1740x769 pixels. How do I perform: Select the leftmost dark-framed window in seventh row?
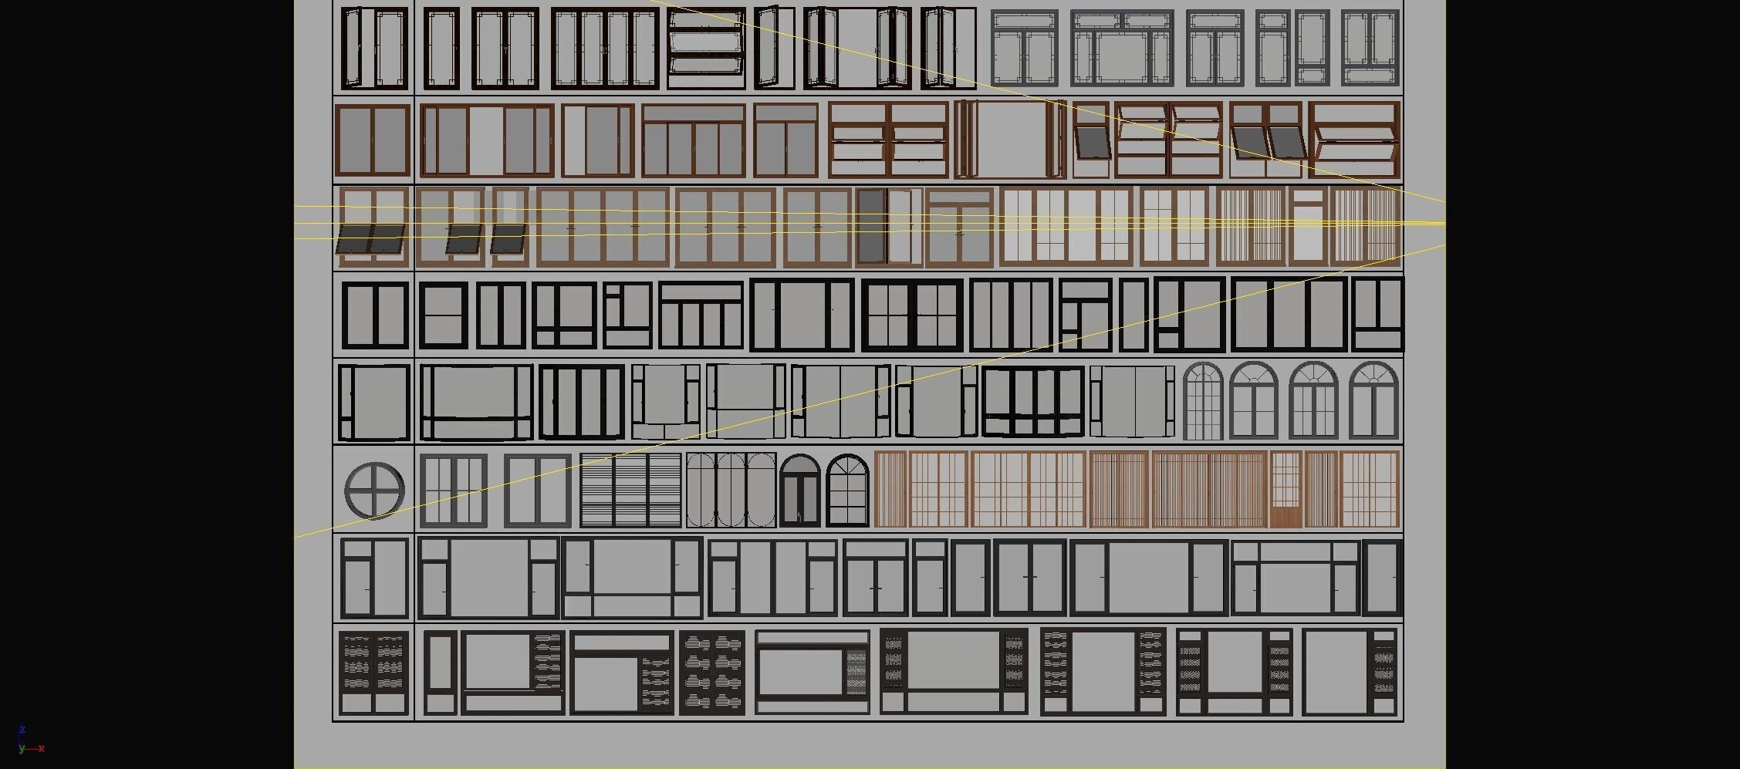(374, 578)
